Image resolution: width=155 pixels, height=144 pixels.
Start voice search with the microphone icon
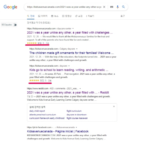(x=118, y=7)
